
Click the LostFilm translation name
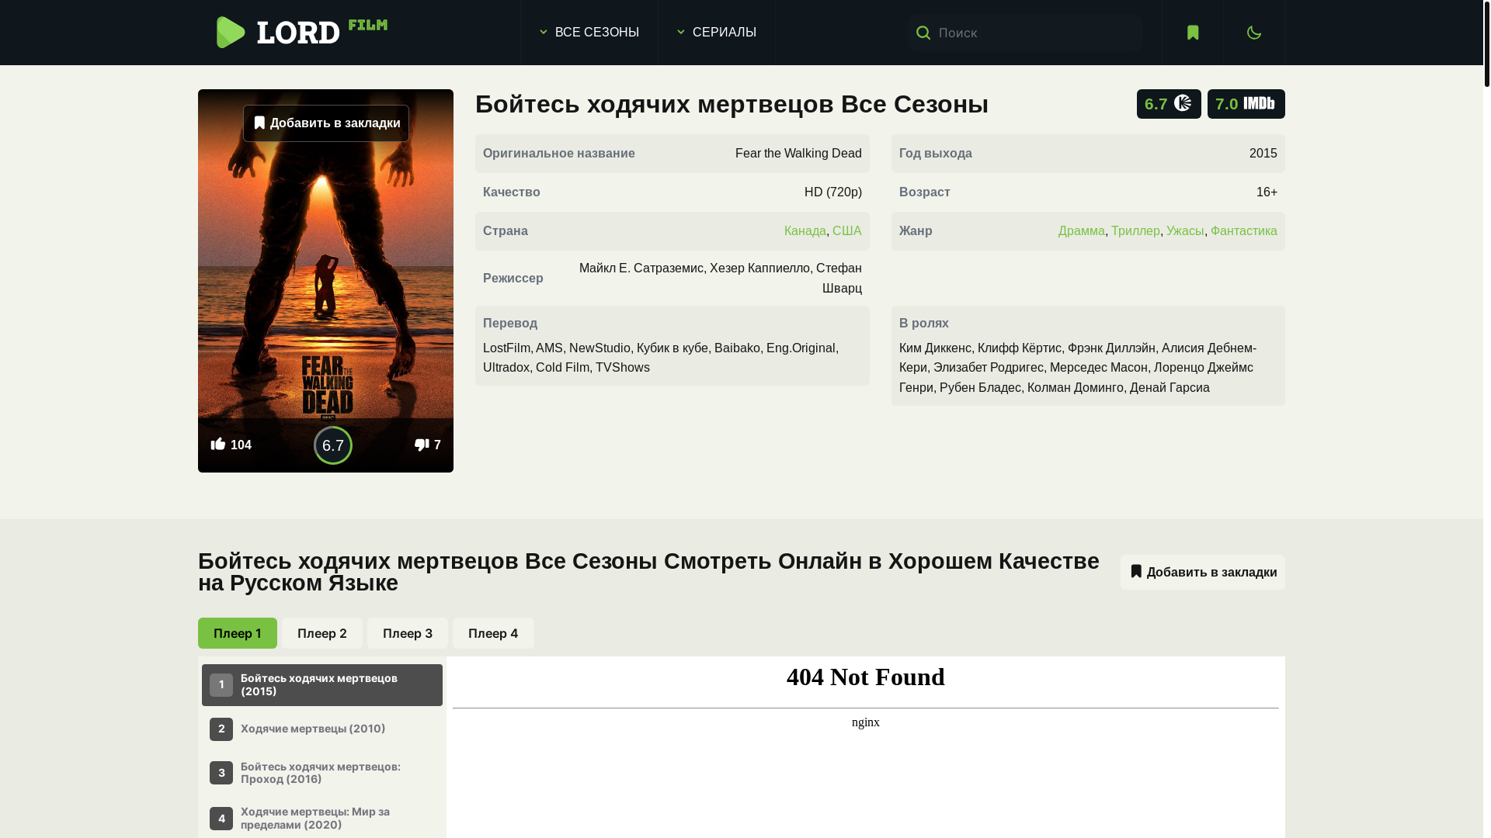(506, 348)
